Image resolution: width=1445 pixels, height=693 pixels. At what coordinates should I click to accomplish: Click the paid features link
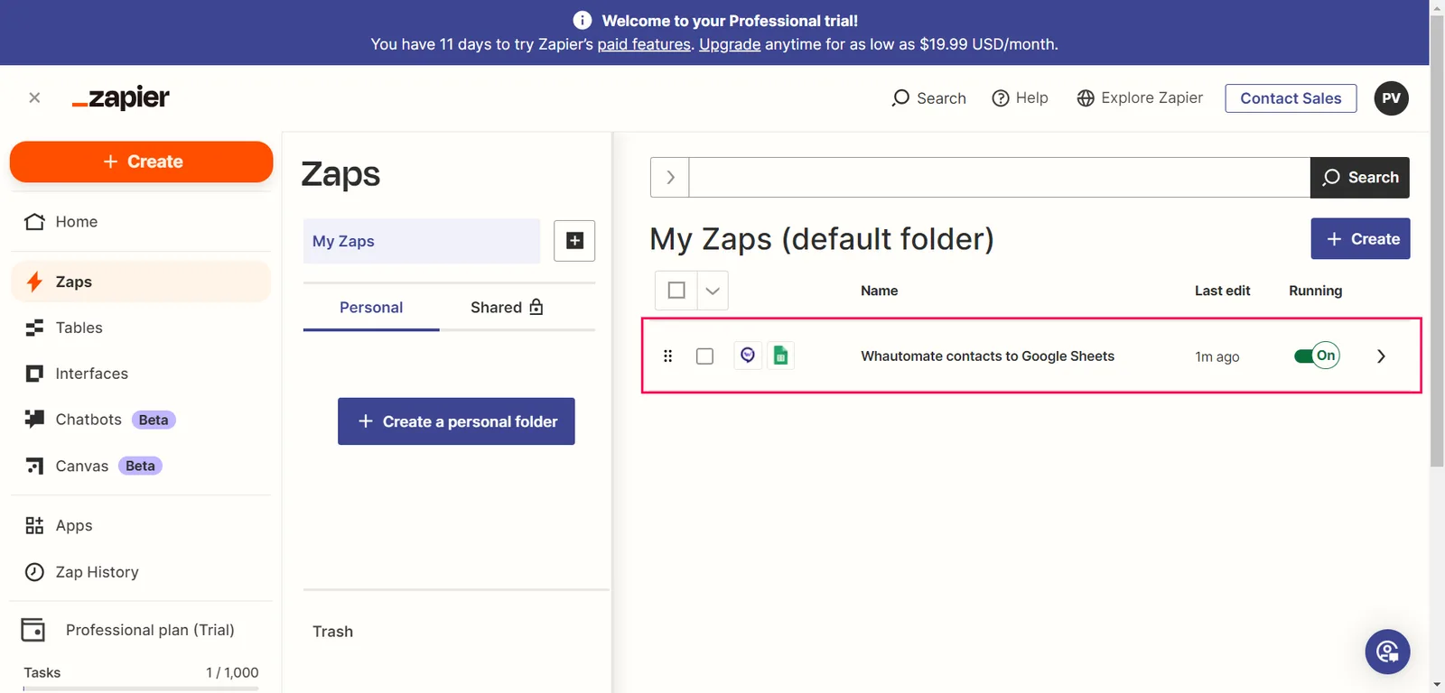click(644, 44)
